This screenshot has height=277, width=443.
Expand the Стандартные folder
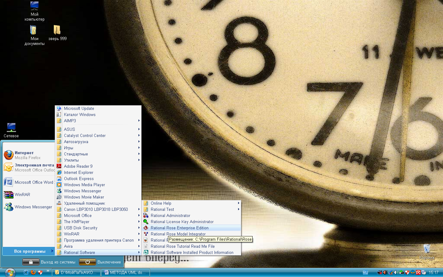[98, 154]
